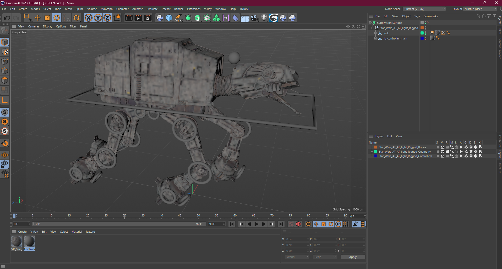Click the Apply button

pos(353,257)
